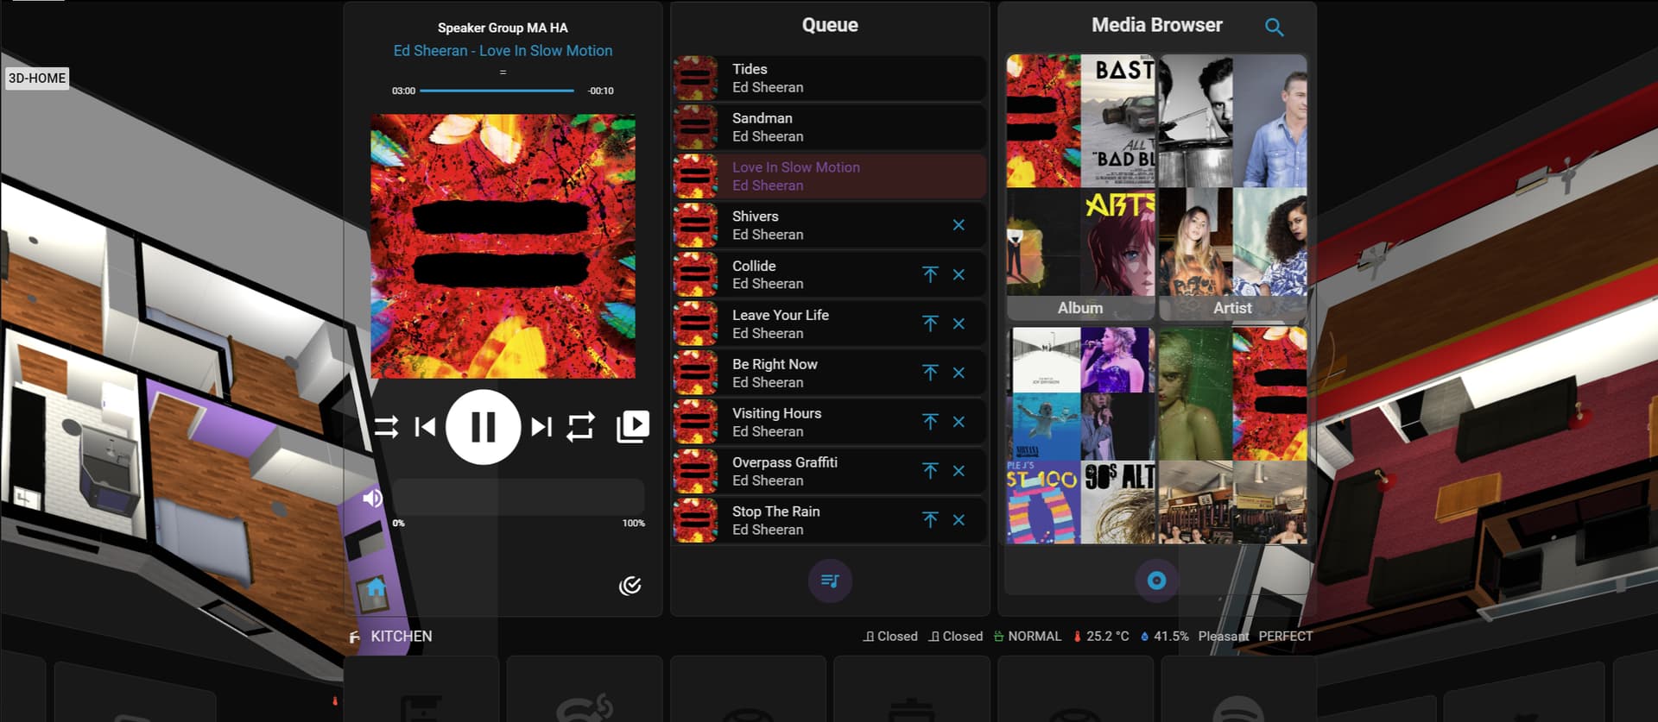
Task: Toggle repeat mode
Action: [x=580, y=427]
